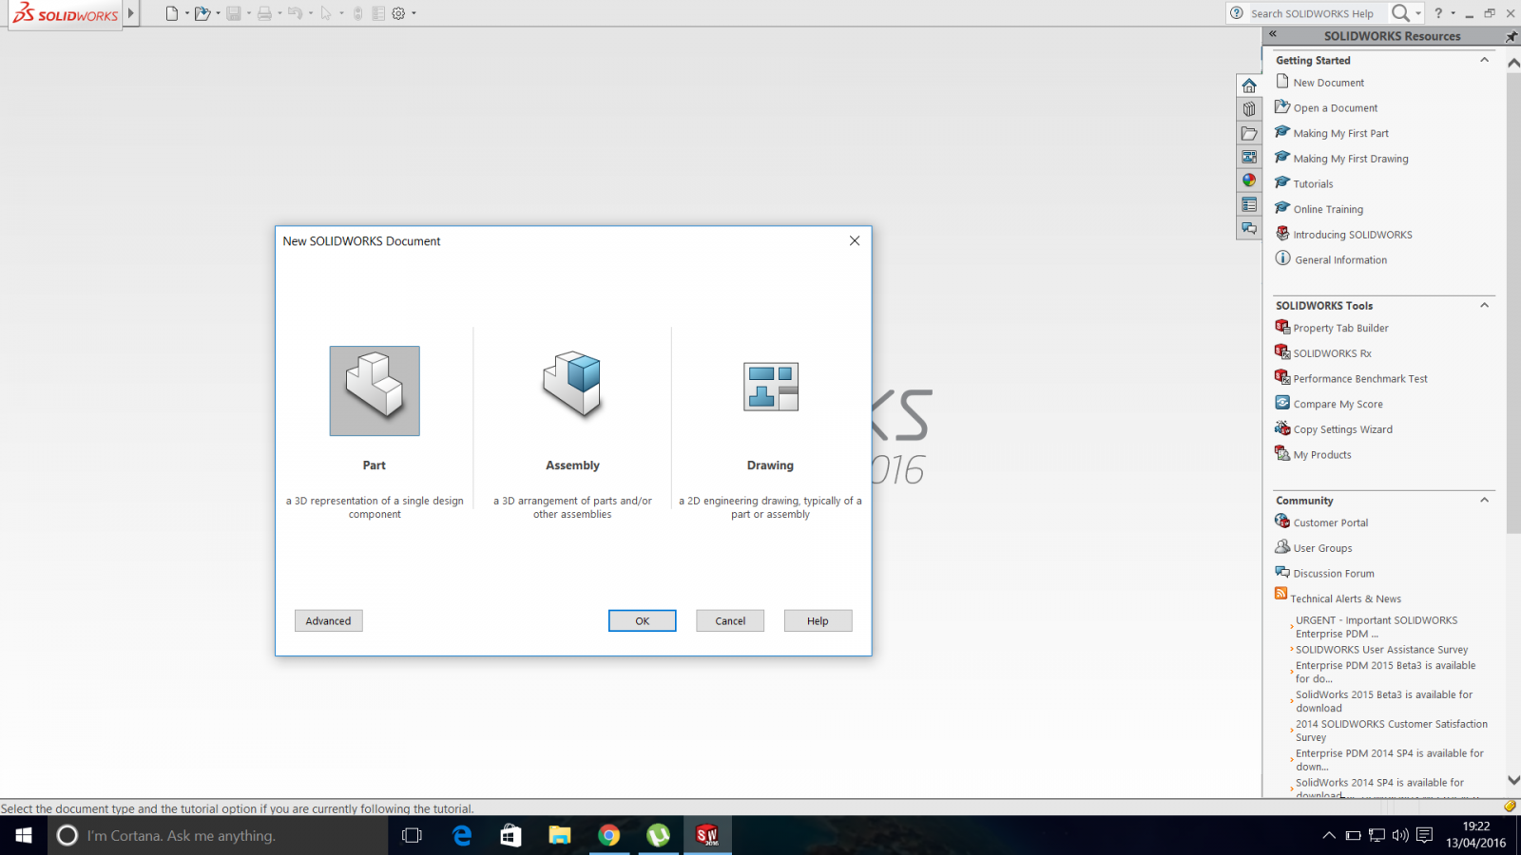Click the General Information link

coord(1340,260)
